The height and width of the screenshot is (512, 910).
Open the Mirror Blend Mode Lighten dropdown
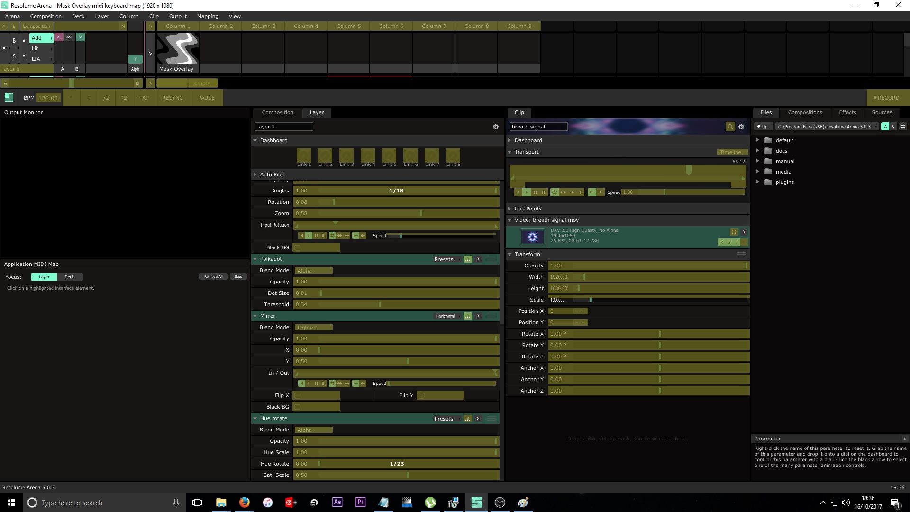point(313,328)
